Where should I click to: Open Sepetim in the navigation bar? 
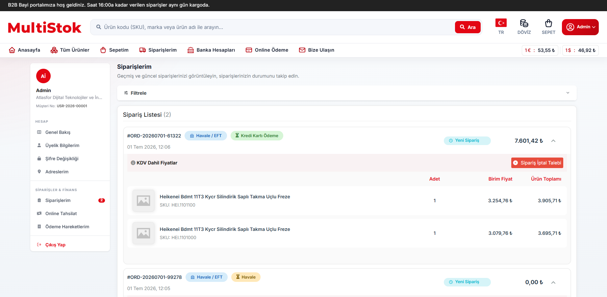pyautogui.click(x=114, y=50)
